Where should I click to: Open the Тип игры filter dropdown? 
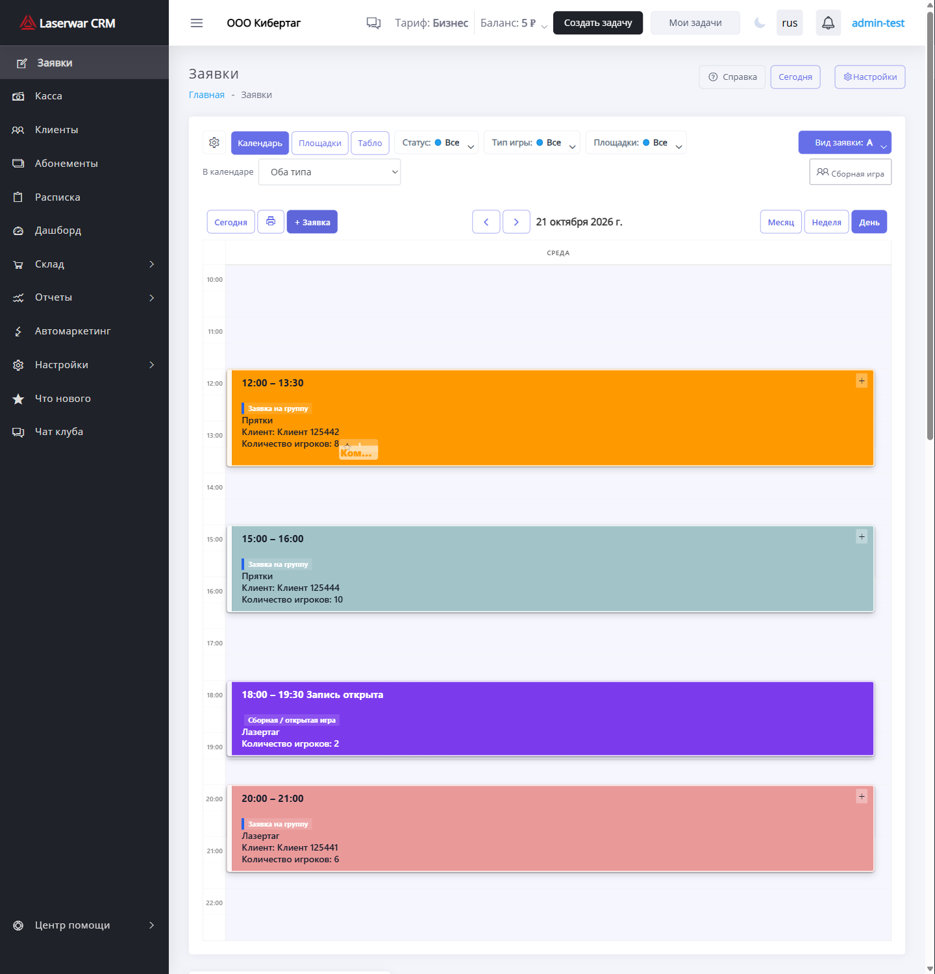532,143
